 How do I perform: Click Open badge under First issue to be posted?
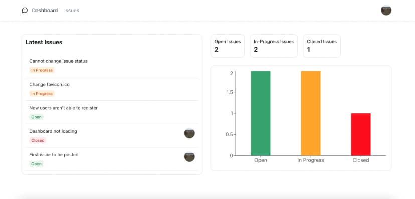click(x=36, y=164)
